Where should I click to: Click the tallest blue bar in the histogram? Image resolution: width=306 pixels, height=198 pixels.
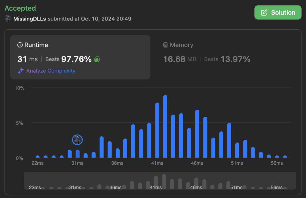click(x=165, y=127)
